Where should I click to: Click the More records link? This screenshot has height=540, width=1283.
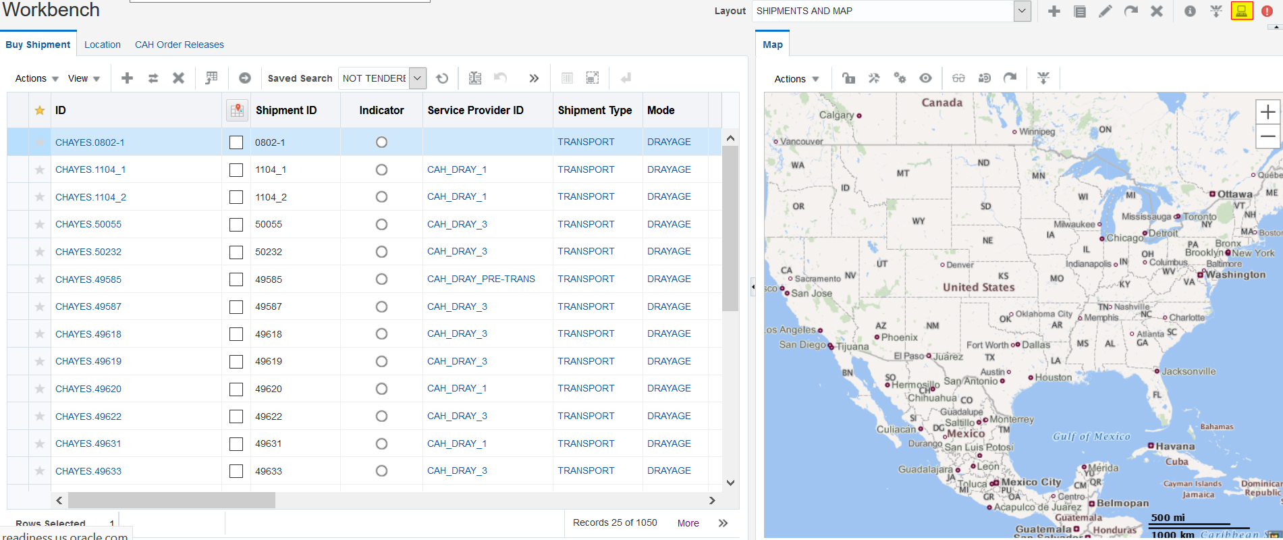click(688, 523)
